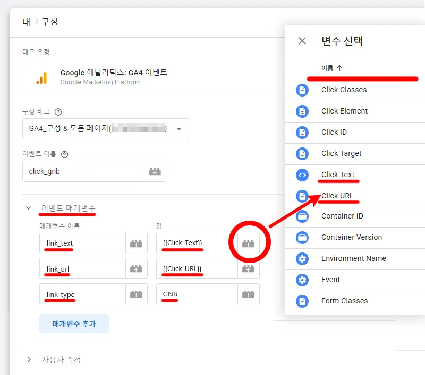Select the Click Classes variable
This screenshot has width=425, height=375.
pos(355,90)
